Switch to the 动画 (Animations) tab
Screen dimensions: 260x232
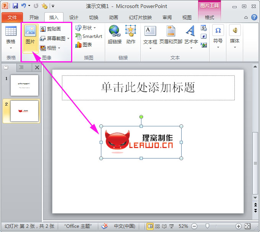[x=114, y=18]
